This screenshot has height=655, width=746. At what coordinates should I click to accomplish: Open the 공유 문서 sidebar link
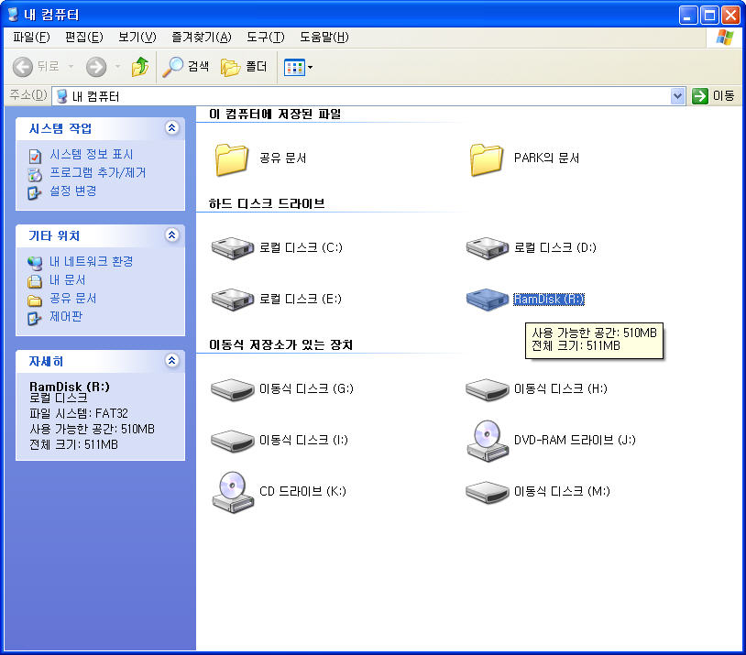(x=73, y=299)
